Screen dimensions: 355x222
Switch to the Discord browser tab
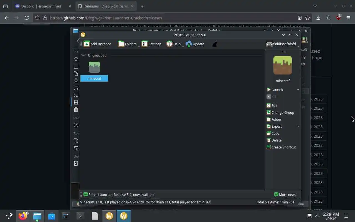coord(43,6)
